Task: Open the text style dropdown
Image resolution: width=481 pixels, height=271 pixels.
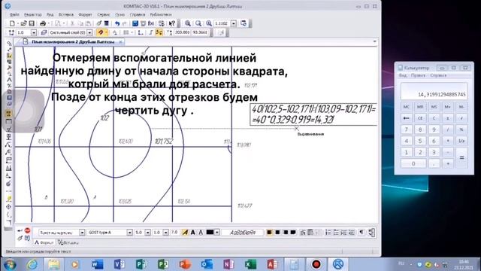Action: pyautogui.click(x=82, y=233)
